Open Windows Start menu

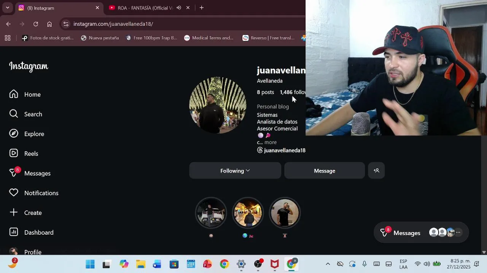[x=90, y=264]
